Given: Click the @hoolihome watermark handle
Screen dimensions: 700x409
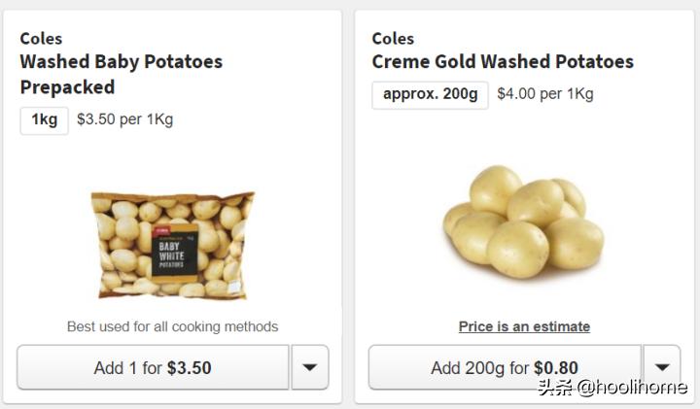Looking at the screenshot, I should 632,388.
